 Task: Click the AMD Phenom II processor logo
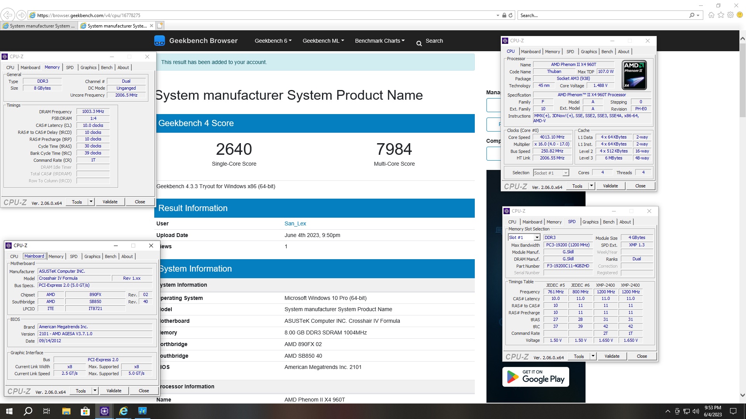coord(634,75)
